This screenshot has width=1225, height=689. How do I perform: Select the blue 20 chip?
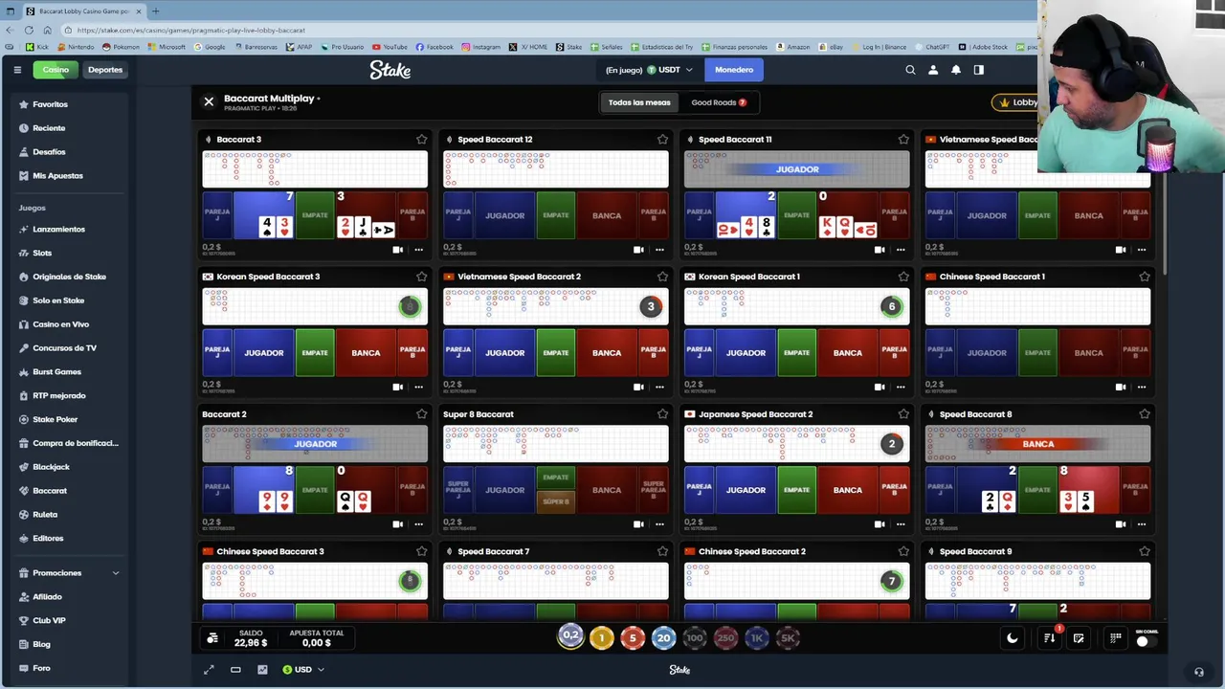pos(663,638)
